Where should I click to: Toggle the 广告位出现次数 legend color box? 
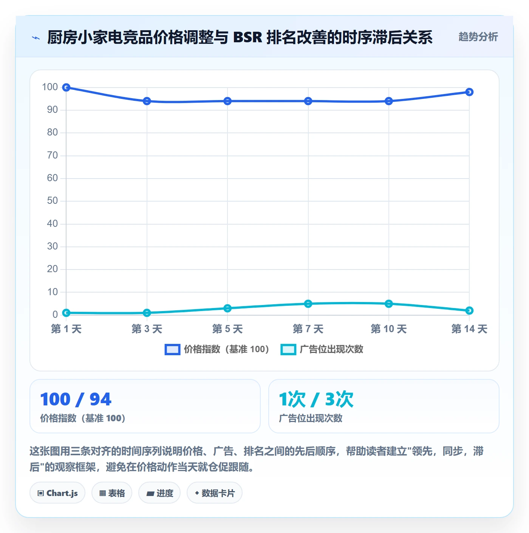288,349
